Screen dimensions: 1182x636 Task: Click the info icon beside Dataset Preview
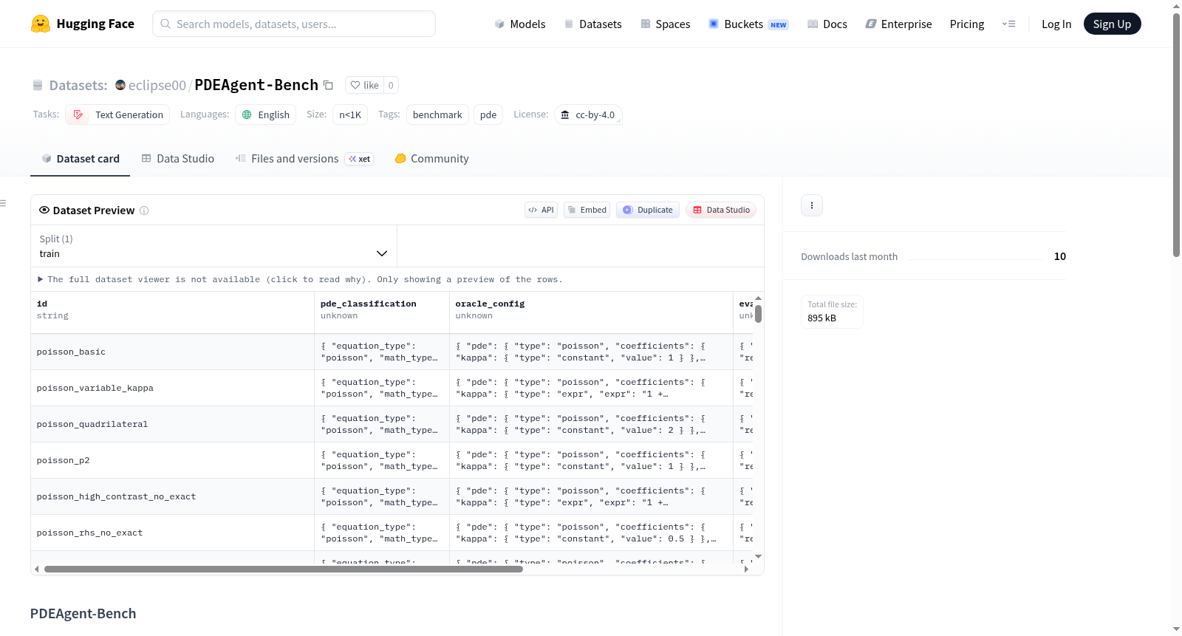[144, 211]
